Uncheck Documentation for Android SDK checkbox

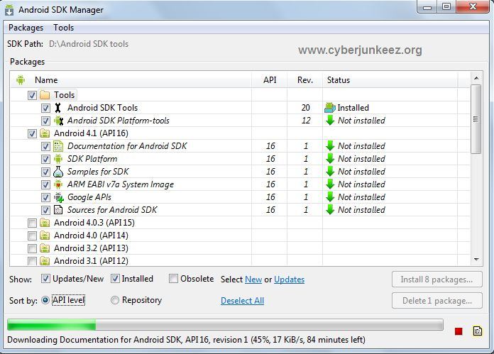pyautogui.click(x=45, y=146)
